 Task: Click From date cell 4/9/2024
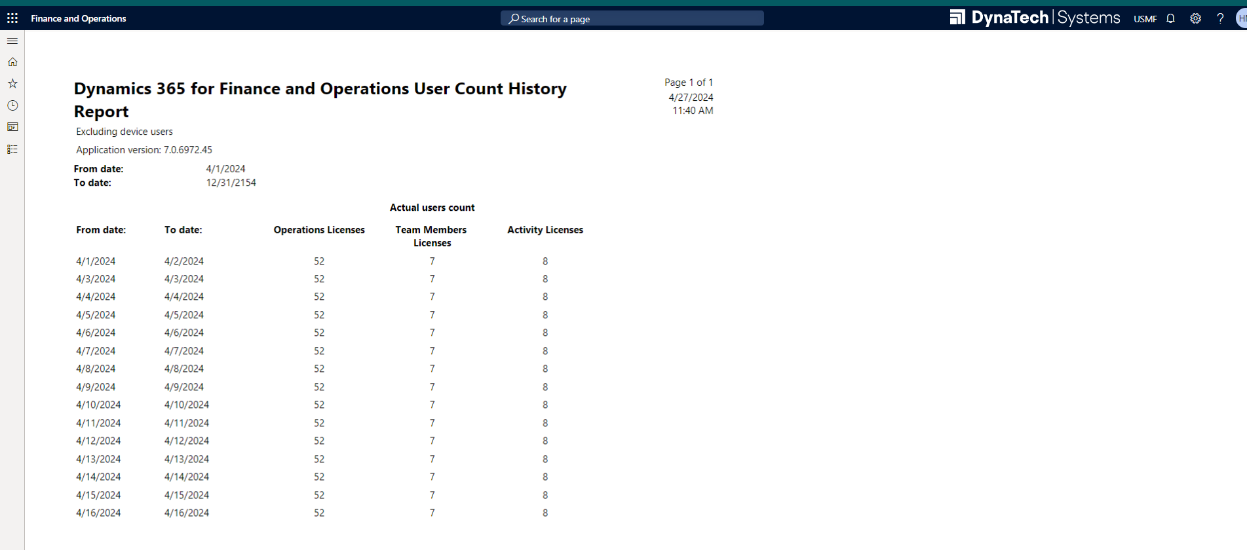click(96, 387)
